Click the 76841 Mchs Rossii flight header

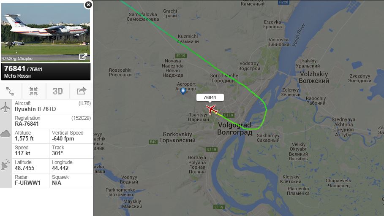46,71
